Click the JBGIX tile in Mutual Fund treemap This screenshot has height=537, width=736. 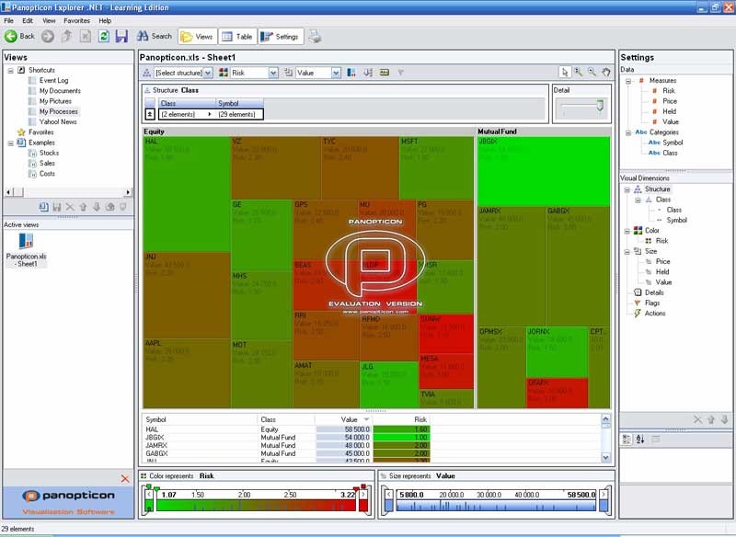544,171
